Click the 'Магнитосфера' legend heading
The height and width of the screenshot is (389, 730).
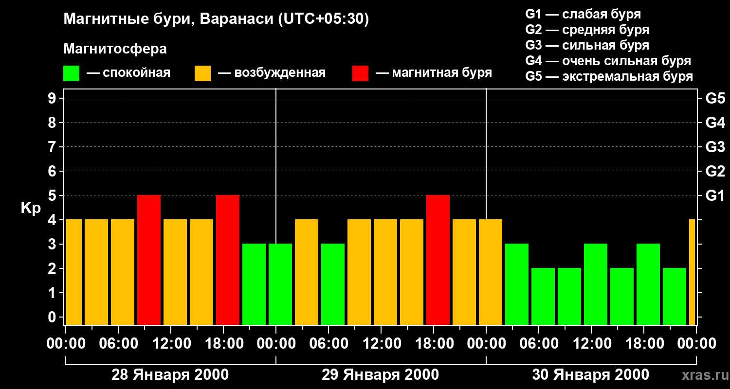pos(115,49)
